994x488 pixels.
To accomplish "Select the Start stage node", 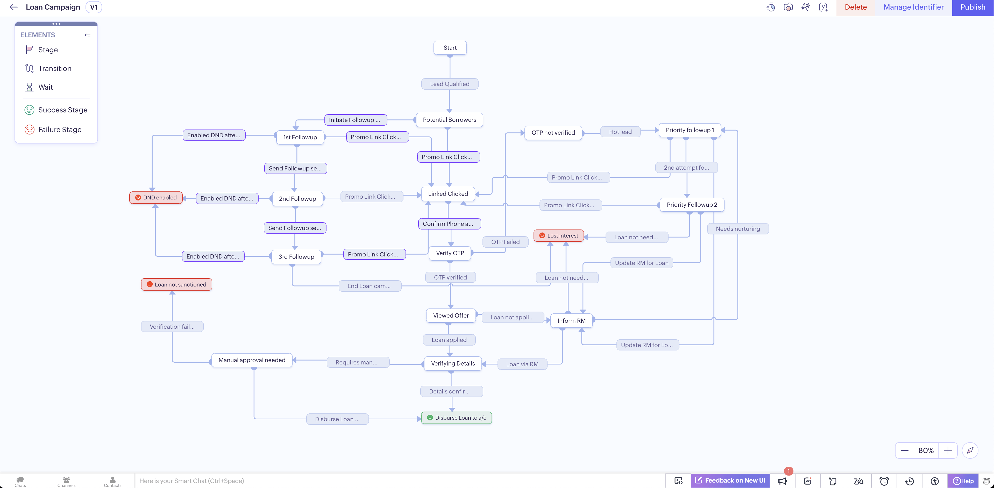I will 450,48.
